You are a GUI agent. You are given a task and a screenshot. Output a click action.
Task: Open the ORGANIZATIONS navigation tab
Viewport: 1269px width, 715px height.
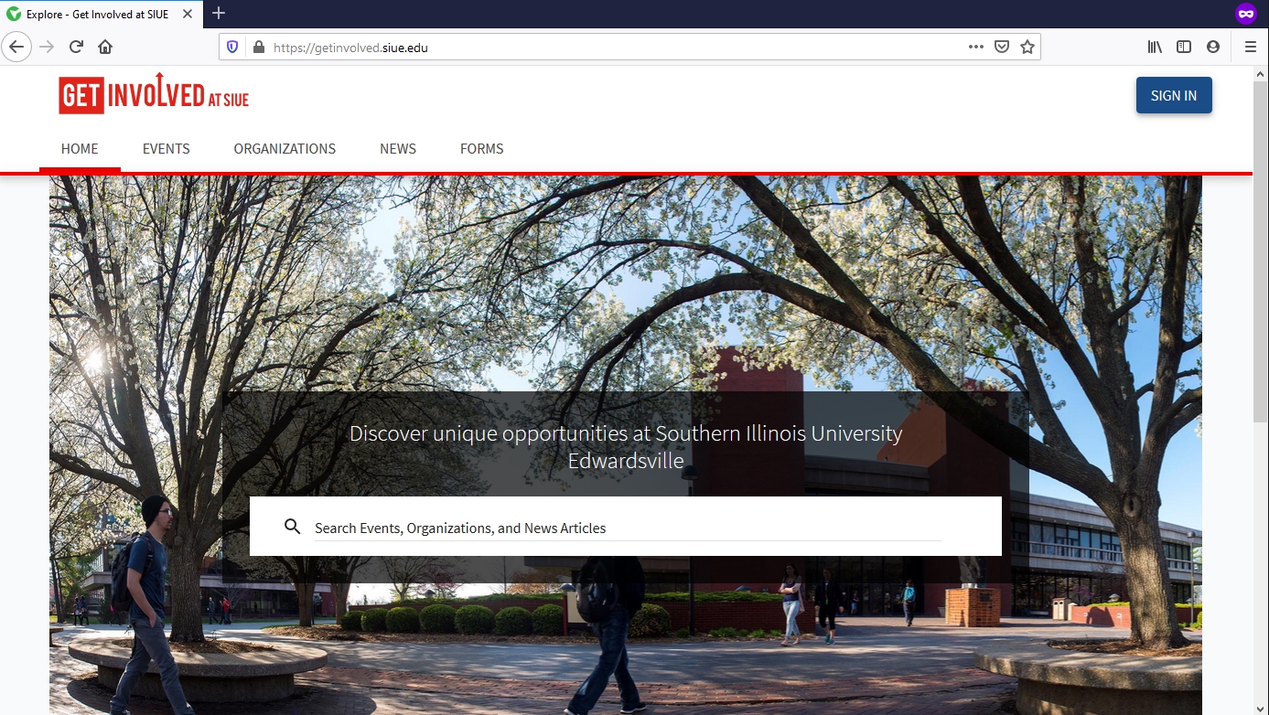pyautogui.click(x=285, y=149)
